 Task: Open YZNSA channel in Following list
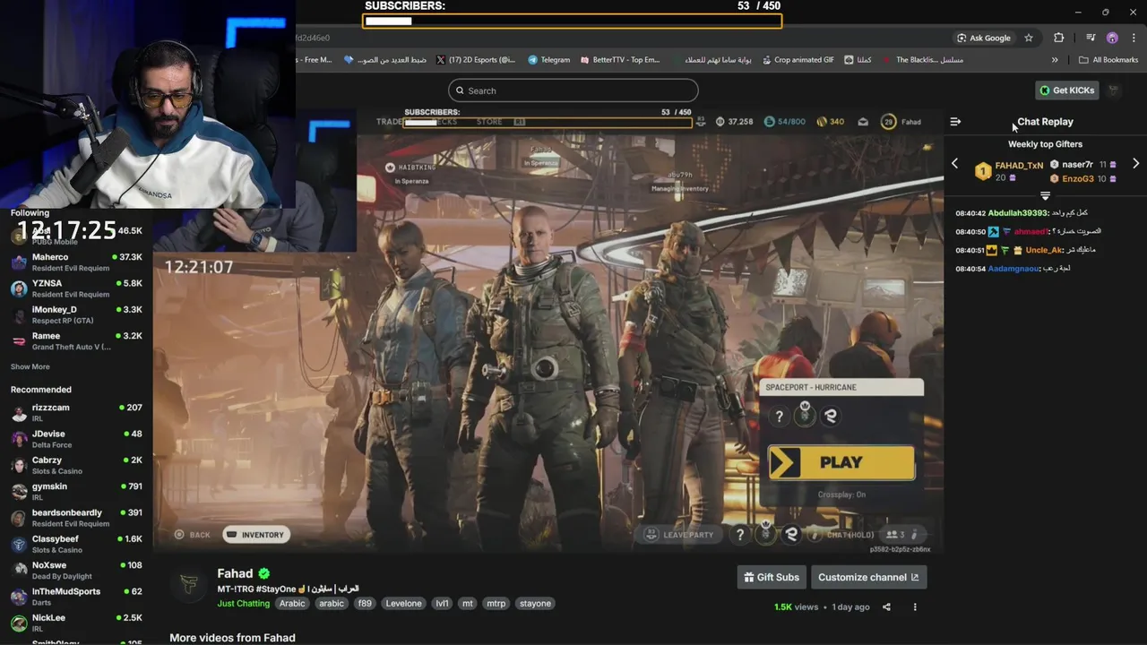pos(76,288)
